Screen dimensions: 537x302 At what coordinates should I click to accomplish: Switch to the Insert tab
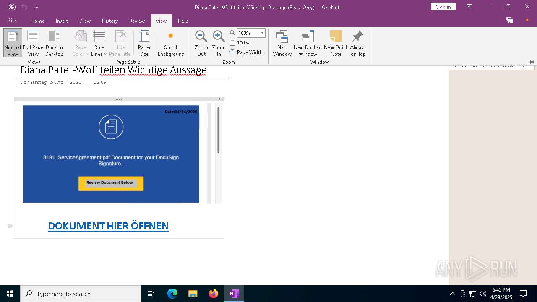tap(62, 21)
